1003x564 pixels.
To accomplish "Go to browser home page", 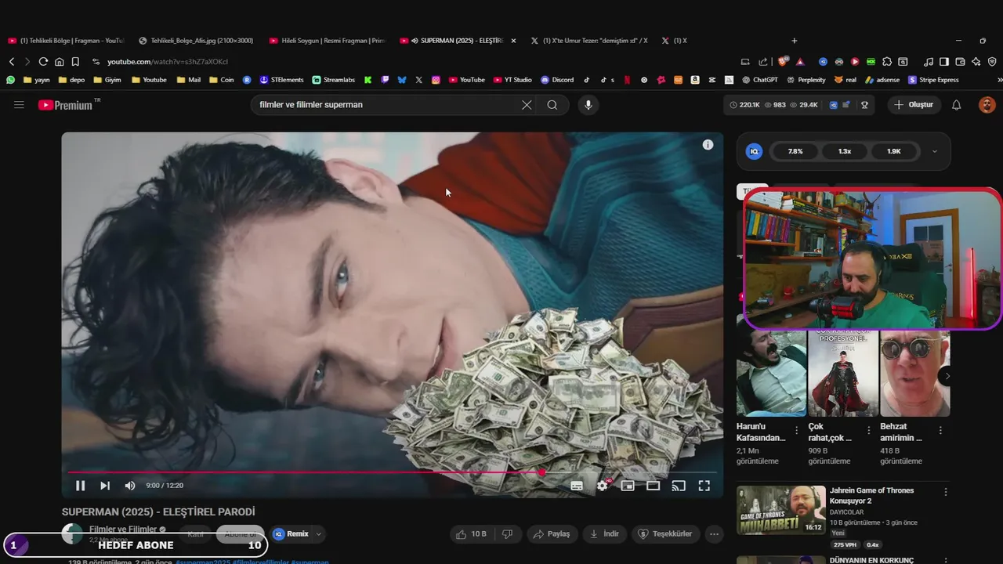I will click(x=59, y=62).
